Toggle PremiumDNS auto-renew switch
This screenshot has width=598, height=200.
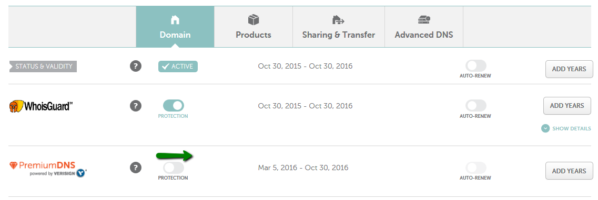475,168
